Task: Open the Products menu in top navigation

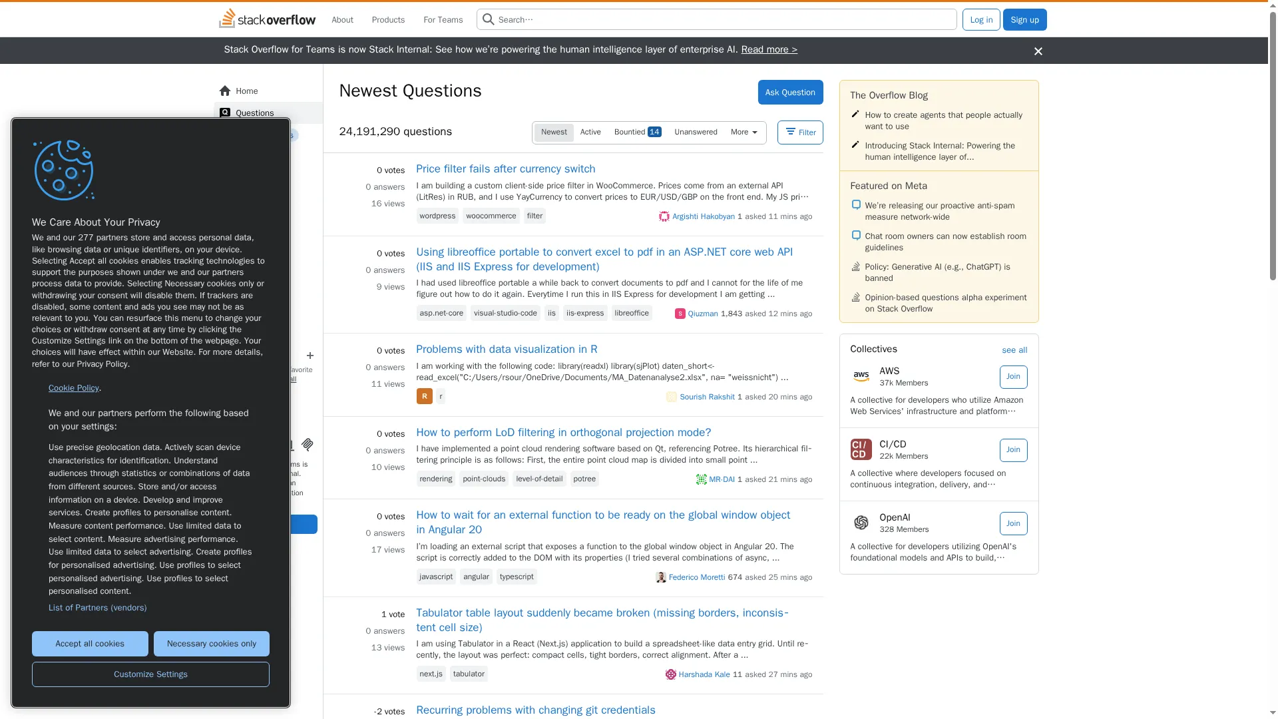Action: [387, 19]
